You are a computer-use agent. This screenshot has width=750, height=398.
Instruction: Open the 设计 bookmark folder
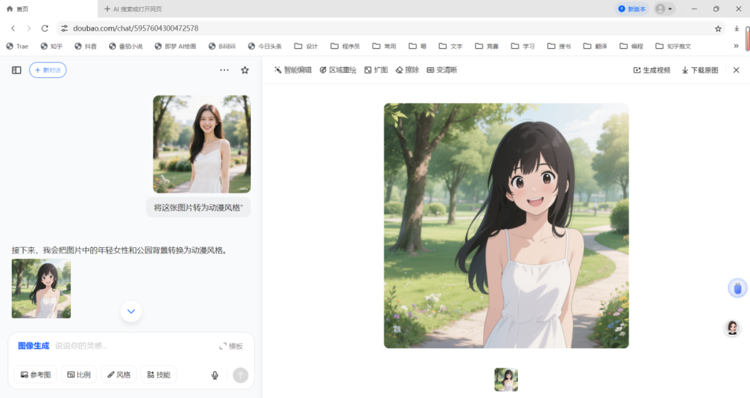(306, 46)
